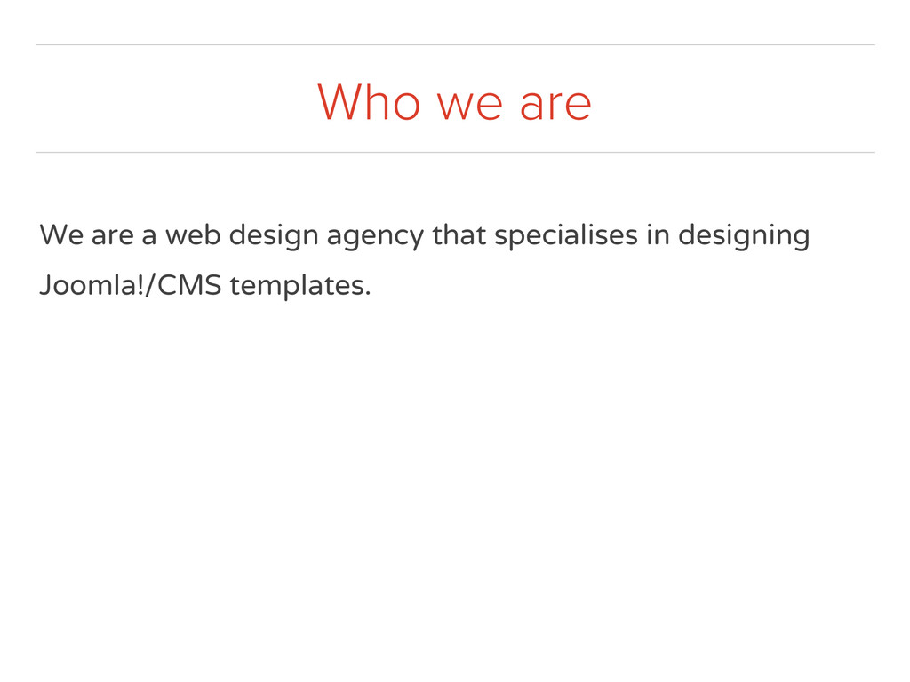Click the word 'we' in the title

469,106
